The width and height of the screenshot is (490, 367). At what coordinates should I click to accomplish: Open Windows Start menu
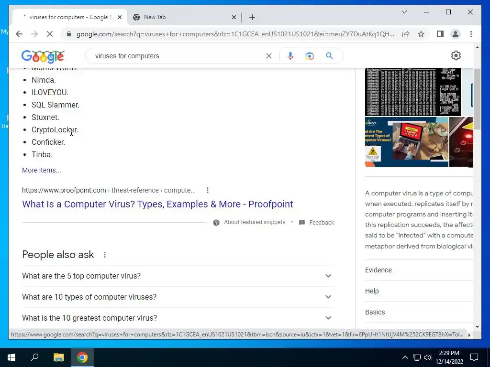tap(11, 357)
